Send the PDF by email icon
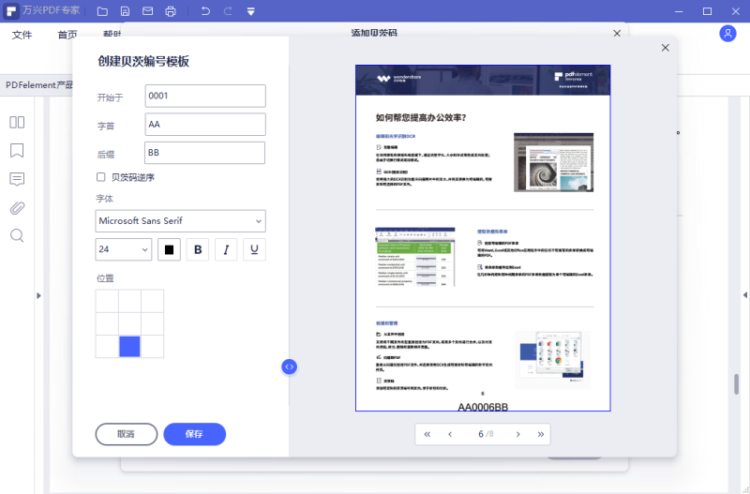750x494 pixels. (x=148, y=11)
